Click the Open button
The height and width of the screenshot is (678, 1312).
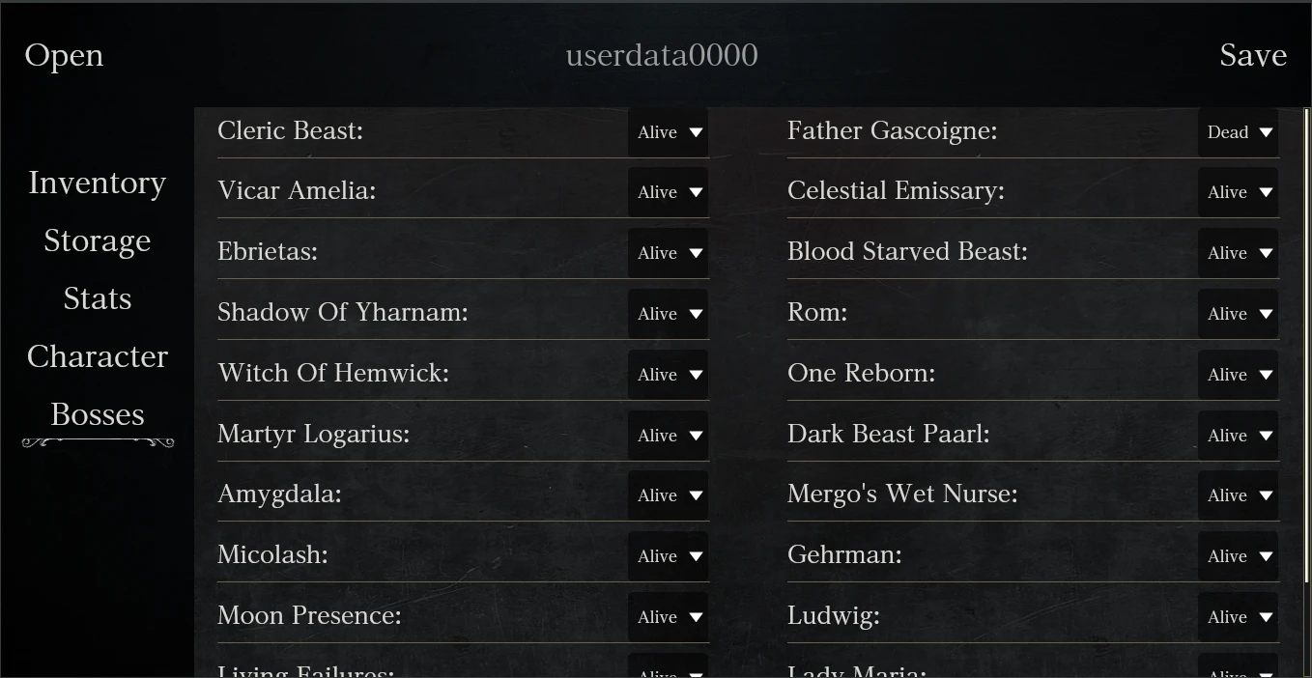pos(64,55)
